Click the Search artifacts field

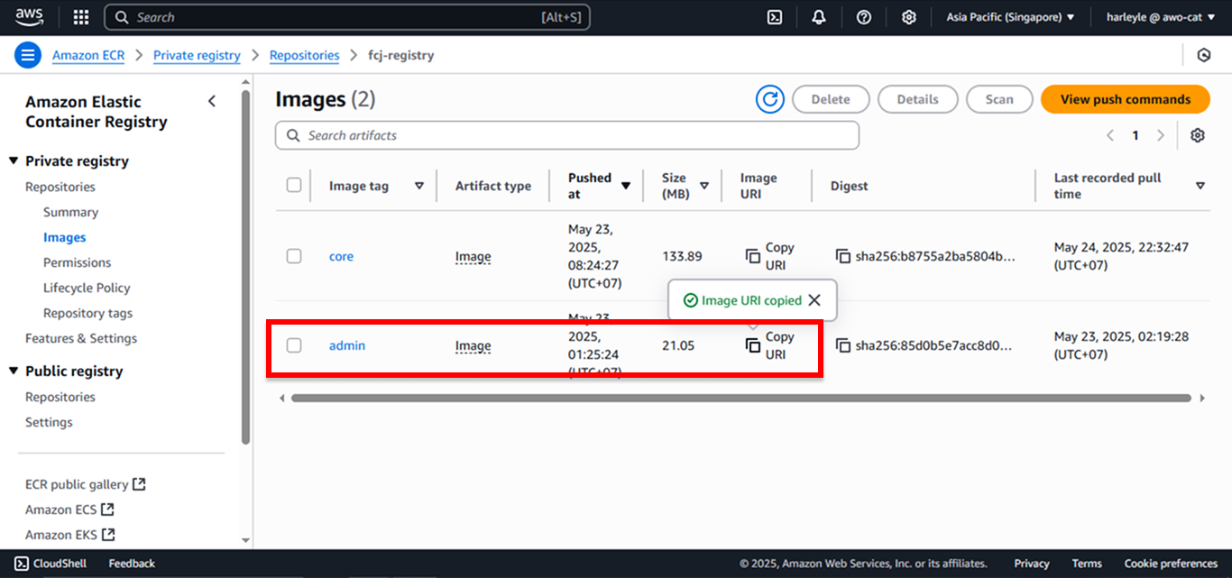pos(567,135)
